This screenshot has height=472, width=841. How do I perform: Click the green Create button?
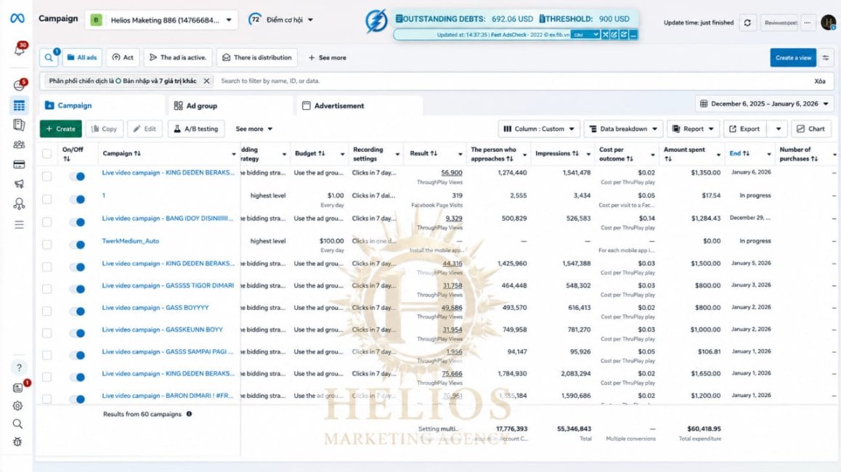click(60, 129)
